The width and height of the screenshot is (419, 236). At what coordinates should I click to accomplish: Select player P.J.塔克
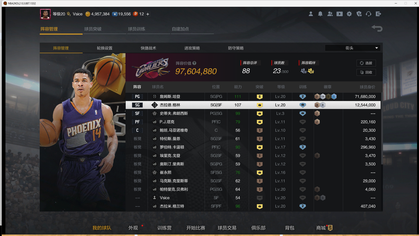[253, 122]
